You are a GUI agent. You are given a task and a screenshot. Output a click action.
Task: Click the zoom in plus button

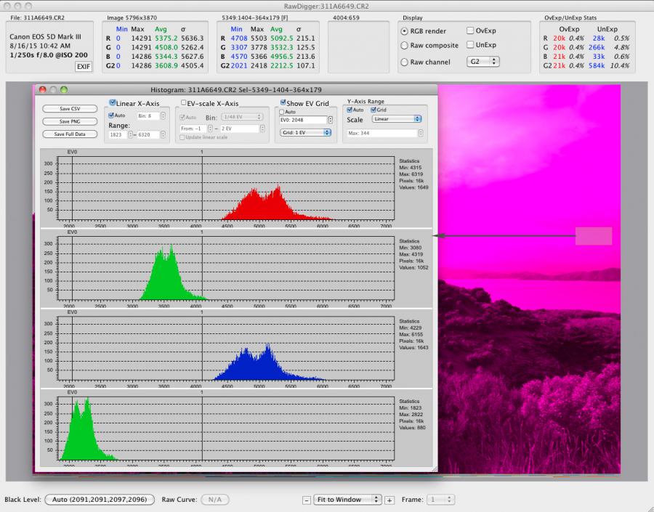click(389, 500)
